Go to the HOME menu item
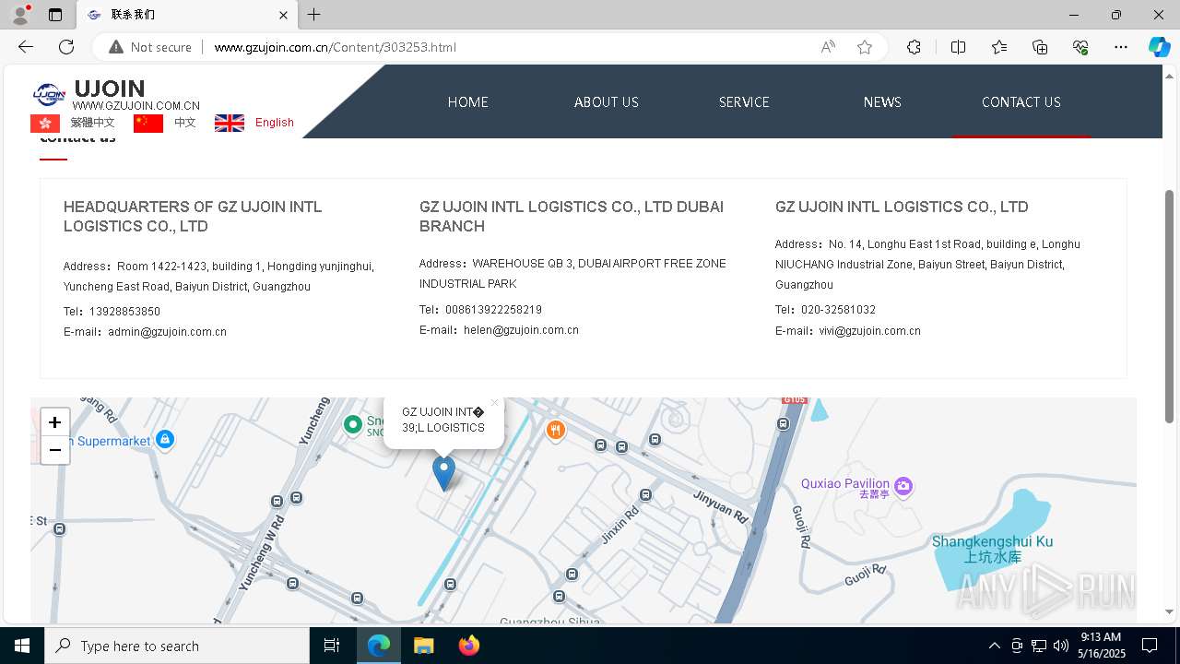 tap(468, 102)
